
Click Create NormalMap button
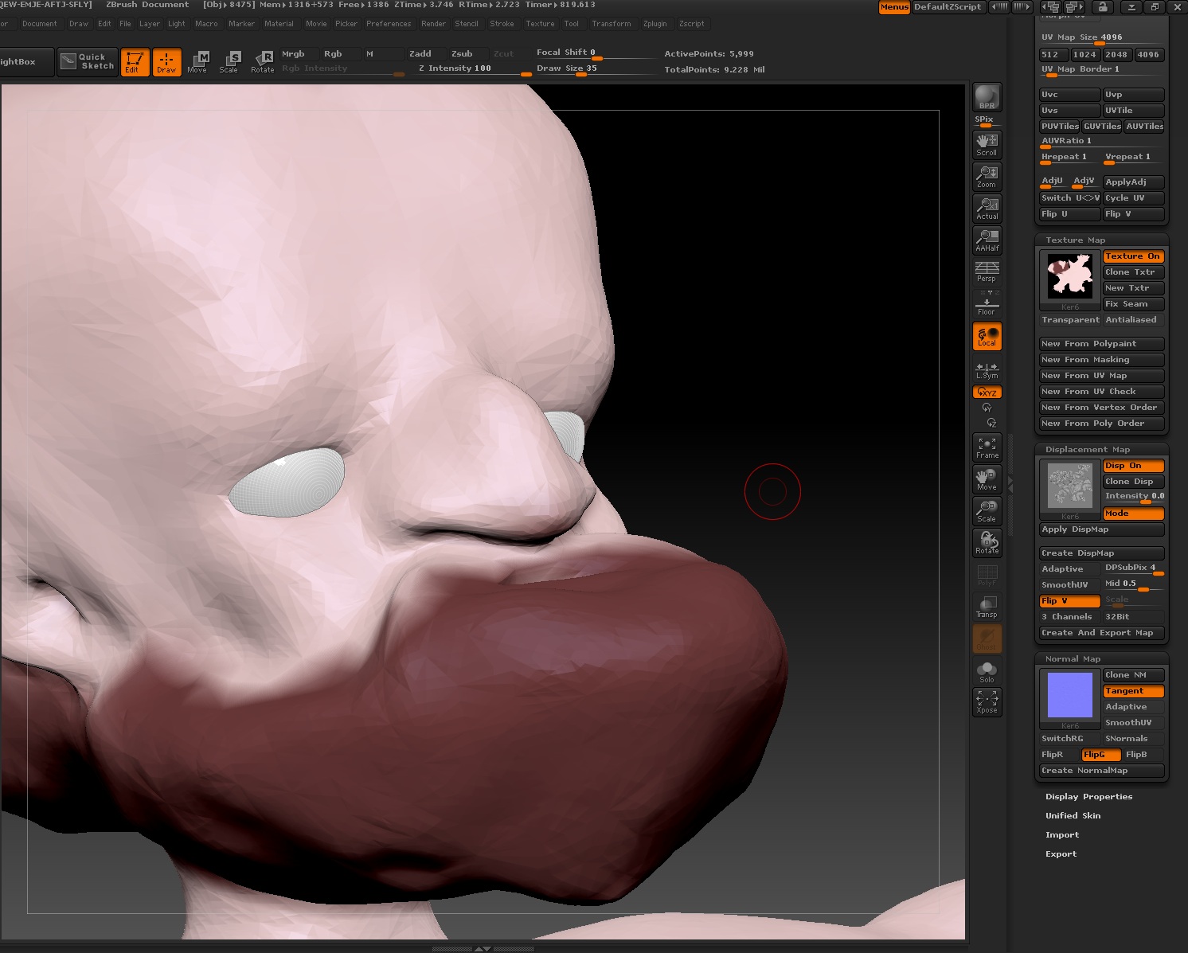[x=1101, y=771]
